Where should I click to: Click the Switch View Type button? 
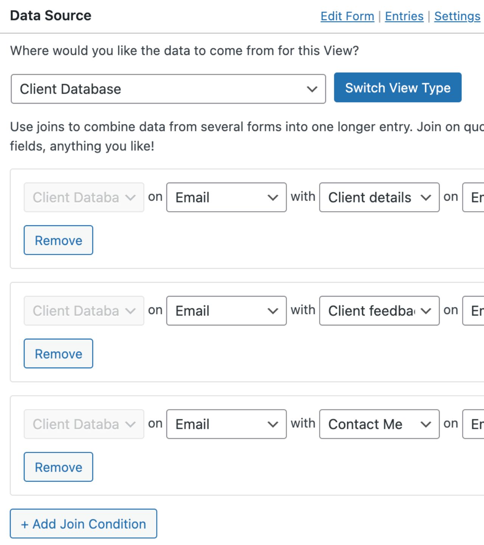[x=397, y=87]
